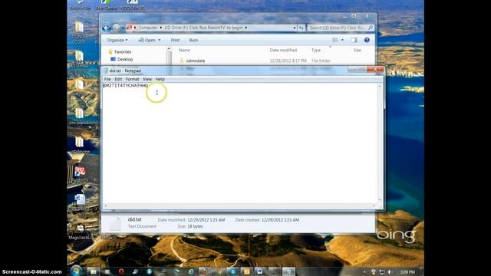Click Notepad vertical scrollbar up arrow
The image size is (491, 276).
coord(380,86)
